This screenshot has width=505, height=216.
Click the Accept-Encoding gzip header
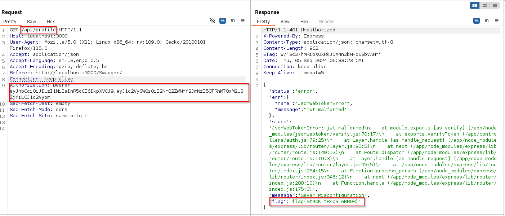pos(59,67)
